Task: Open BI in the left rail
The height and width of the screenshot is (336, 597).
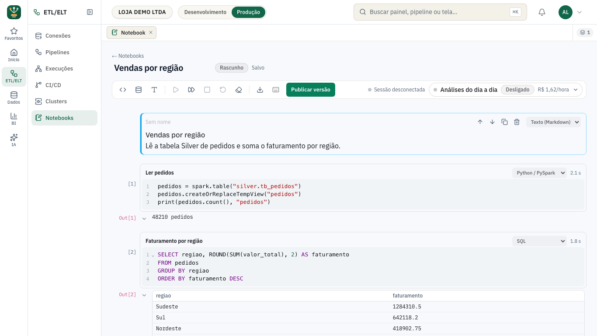Action: pos(14,119)
